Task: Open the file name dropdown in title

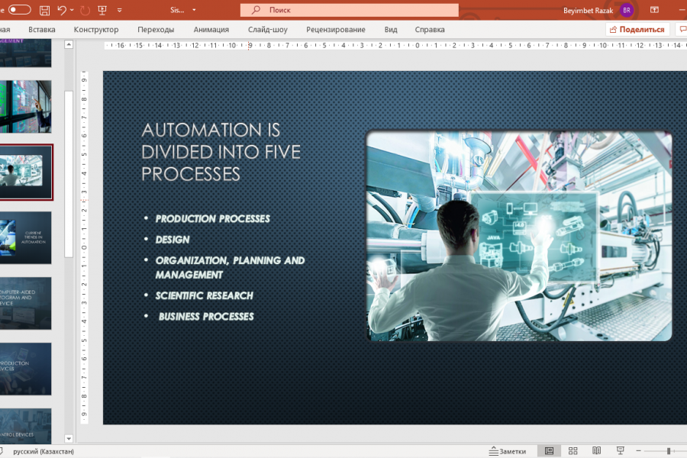Action: tap(194, 10)
